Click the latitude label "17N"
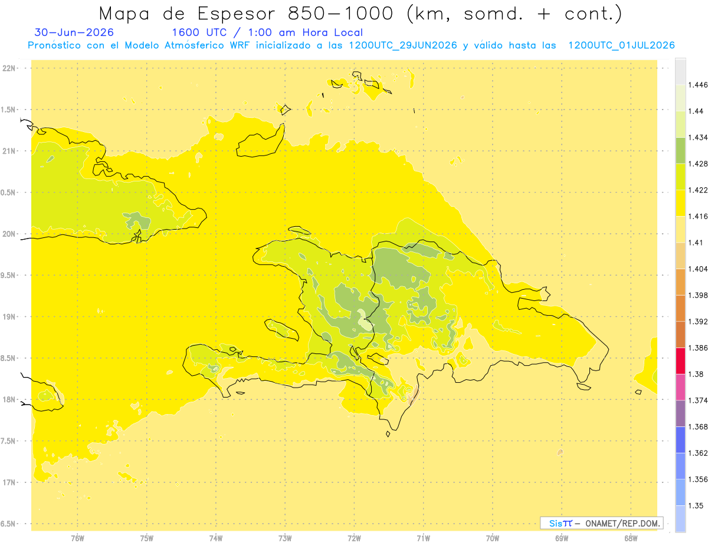 tap(9, 482)
